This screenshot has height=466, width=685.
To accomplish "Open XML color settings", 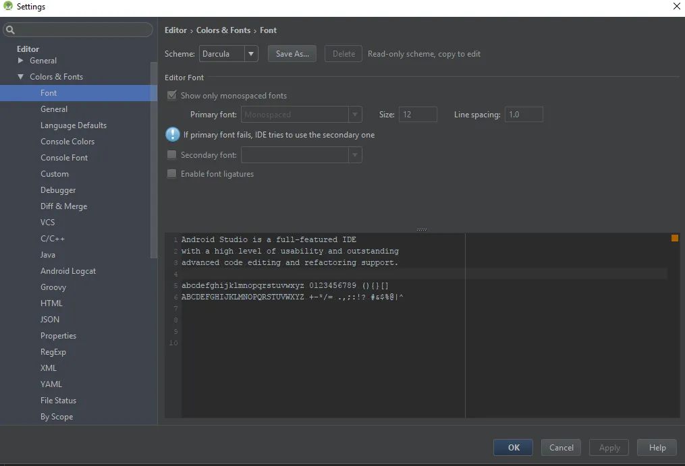I will click(49, 368).
